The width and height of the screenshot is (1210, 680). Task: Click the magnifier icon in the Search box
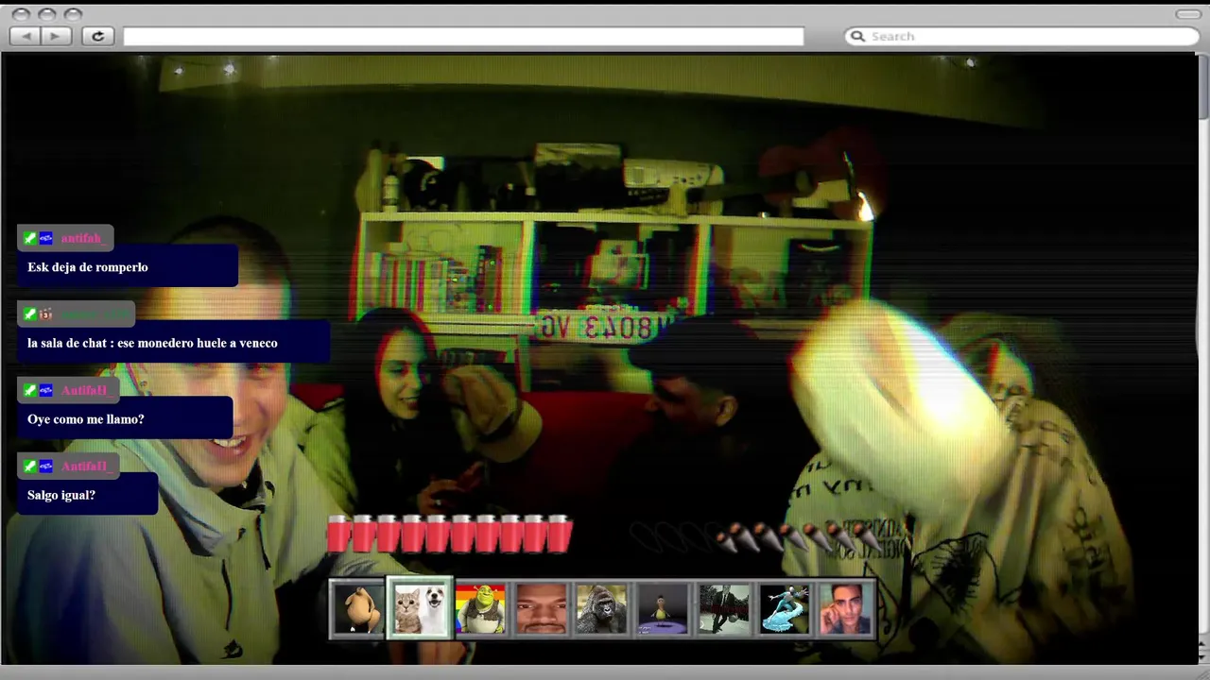click(x=857, y=36)
